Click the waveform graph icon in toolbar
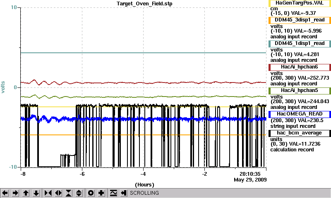Image resolution: width=331 pixels, height=198 pixels. [113, 193]
